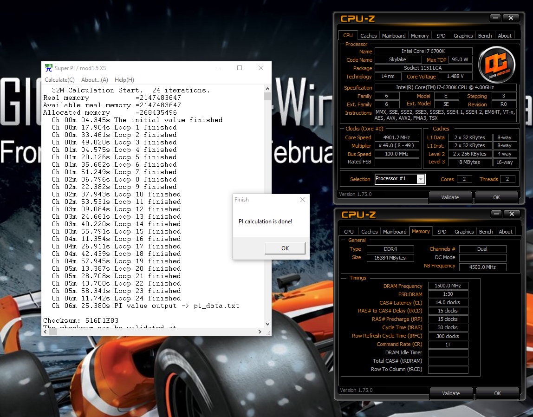Select CPU tab in lower CPU-Z window
Image resolution: width=533 pixels, height=417 pixels.
(349, 231)
